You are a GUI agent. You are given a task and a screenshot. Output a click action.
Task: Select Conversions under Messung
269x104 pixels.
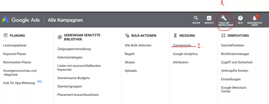182,45
